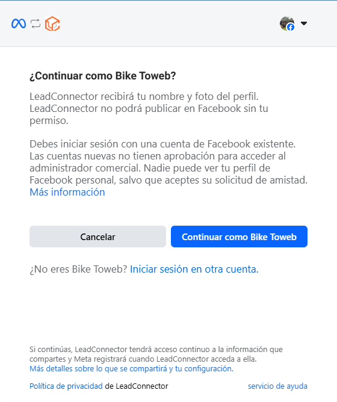The height and width of the screenshot is (402, 337).
Task: Open the Más información link
Action: pyautogui.click(x=67, y=192)
